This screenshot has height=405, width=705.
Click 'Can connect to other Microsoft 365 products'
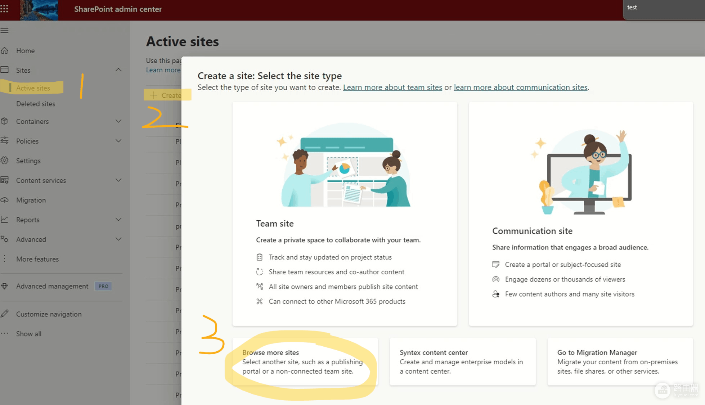point(337,301)
